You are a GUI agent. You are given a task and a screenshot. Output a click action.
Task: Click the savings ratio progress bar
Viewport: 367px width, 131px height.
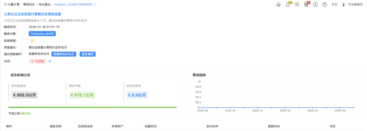93,107
